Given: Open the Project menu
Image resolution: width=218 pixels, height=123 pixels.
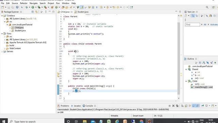Looking at the screenshot, I should click(x=51, y=3).
